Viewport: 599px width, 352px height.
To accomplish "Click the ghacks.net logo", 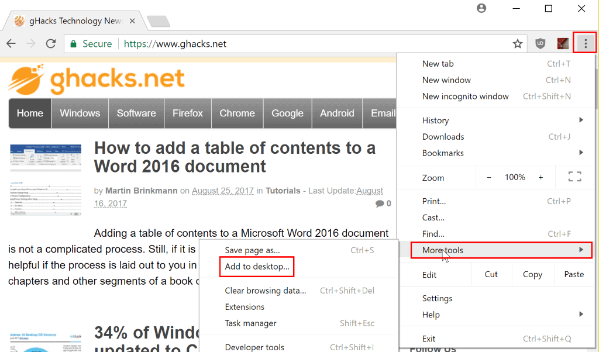I will pyautogui.click(x=97, y=79).
